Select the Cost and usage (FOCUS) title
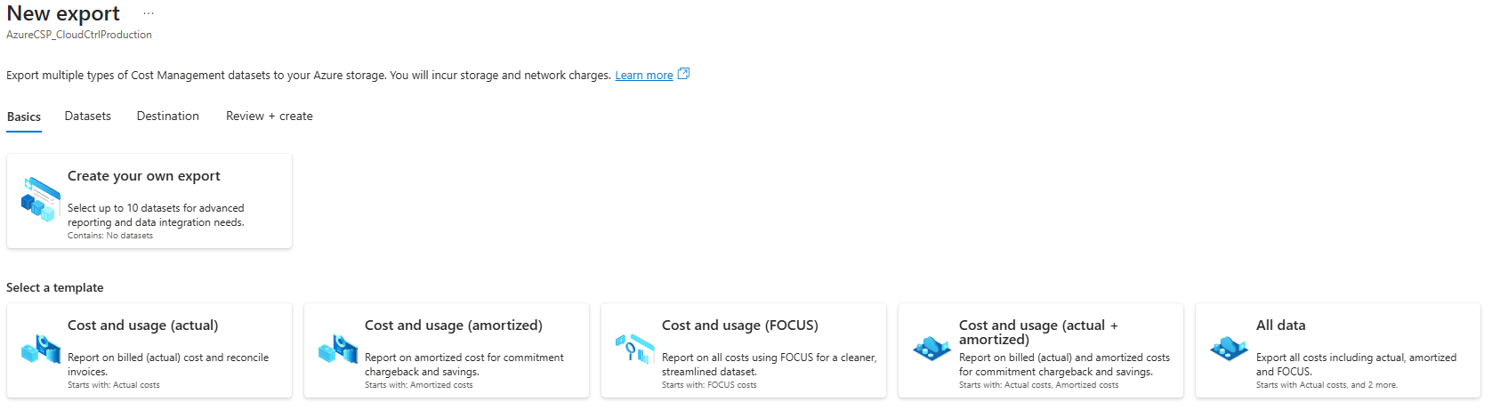 pos(739,326)
